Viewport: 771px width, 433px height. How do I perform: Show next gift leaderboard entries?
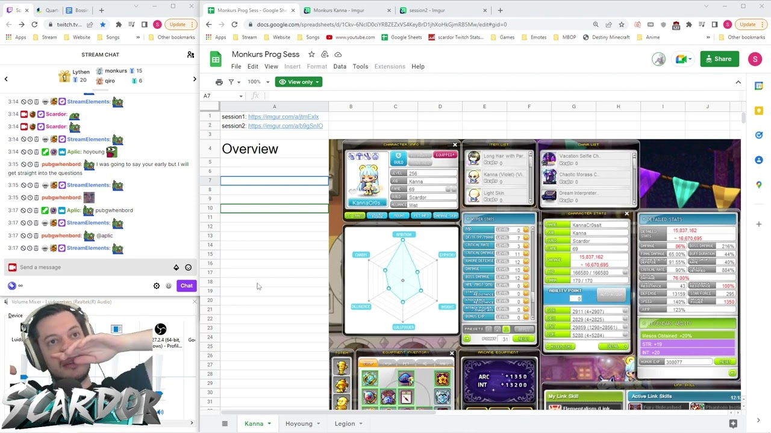(x=195, y=79)
